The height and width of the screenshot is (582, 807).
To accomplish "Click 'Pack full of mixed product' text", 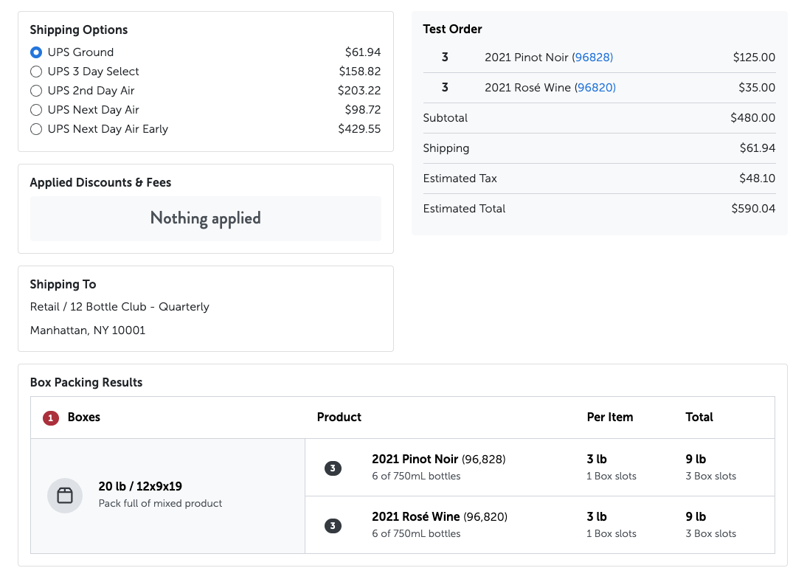I will 160,503.
